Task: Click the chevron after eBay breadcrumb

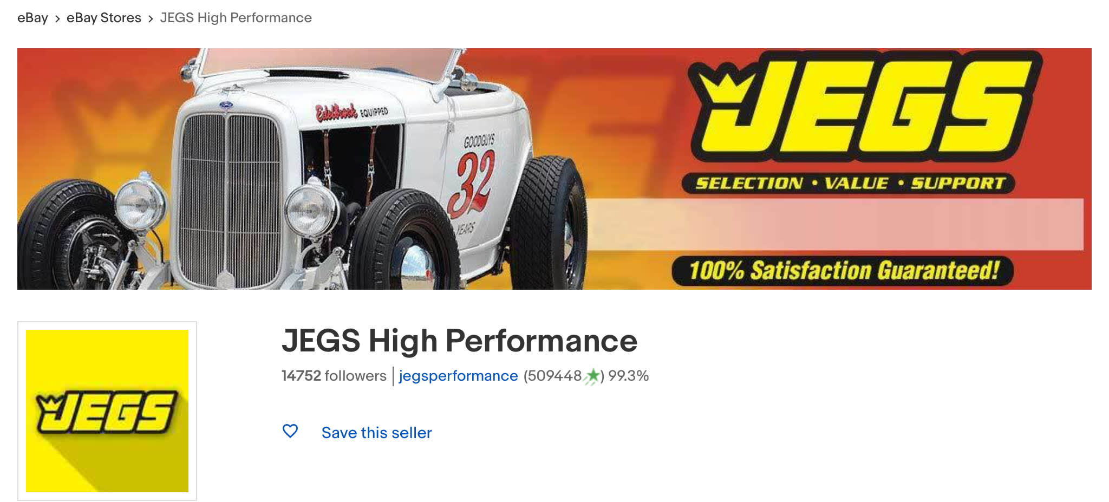Action: [57, 19]
